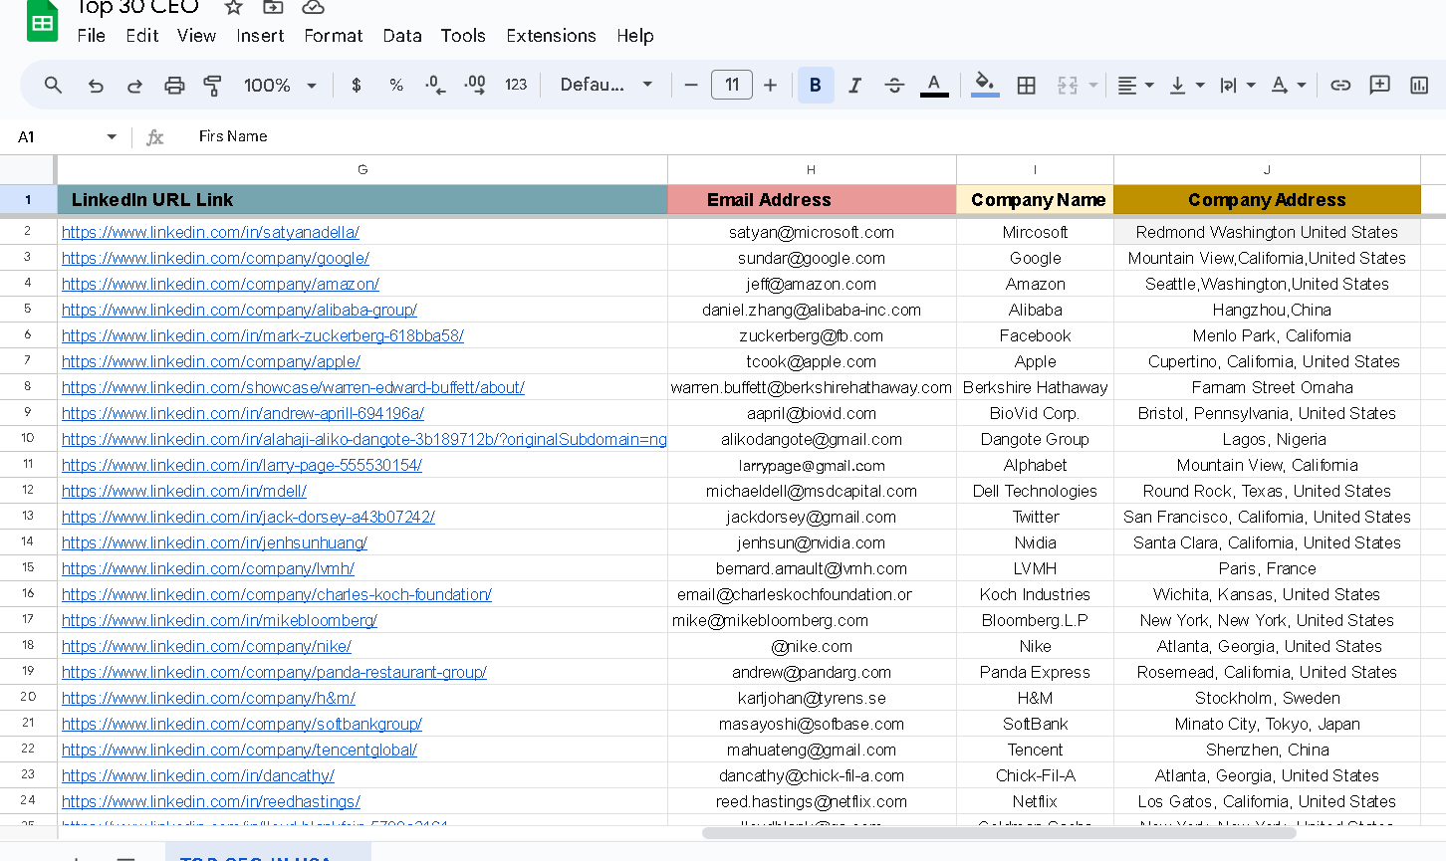Open the warren-edward-buffett LinkedIn link
The height and width of the screenshot is (861, 1446).
[293, 387]
